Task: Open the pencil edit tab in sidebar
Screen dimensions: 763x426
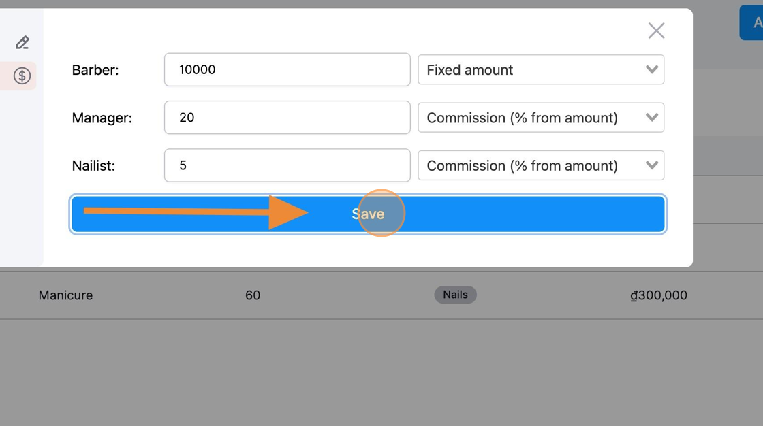Action: [x=22, y=43]
